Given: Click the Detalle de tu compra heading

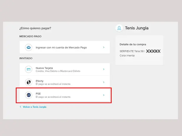Looking at the screenshot, I should coord(133,44).
